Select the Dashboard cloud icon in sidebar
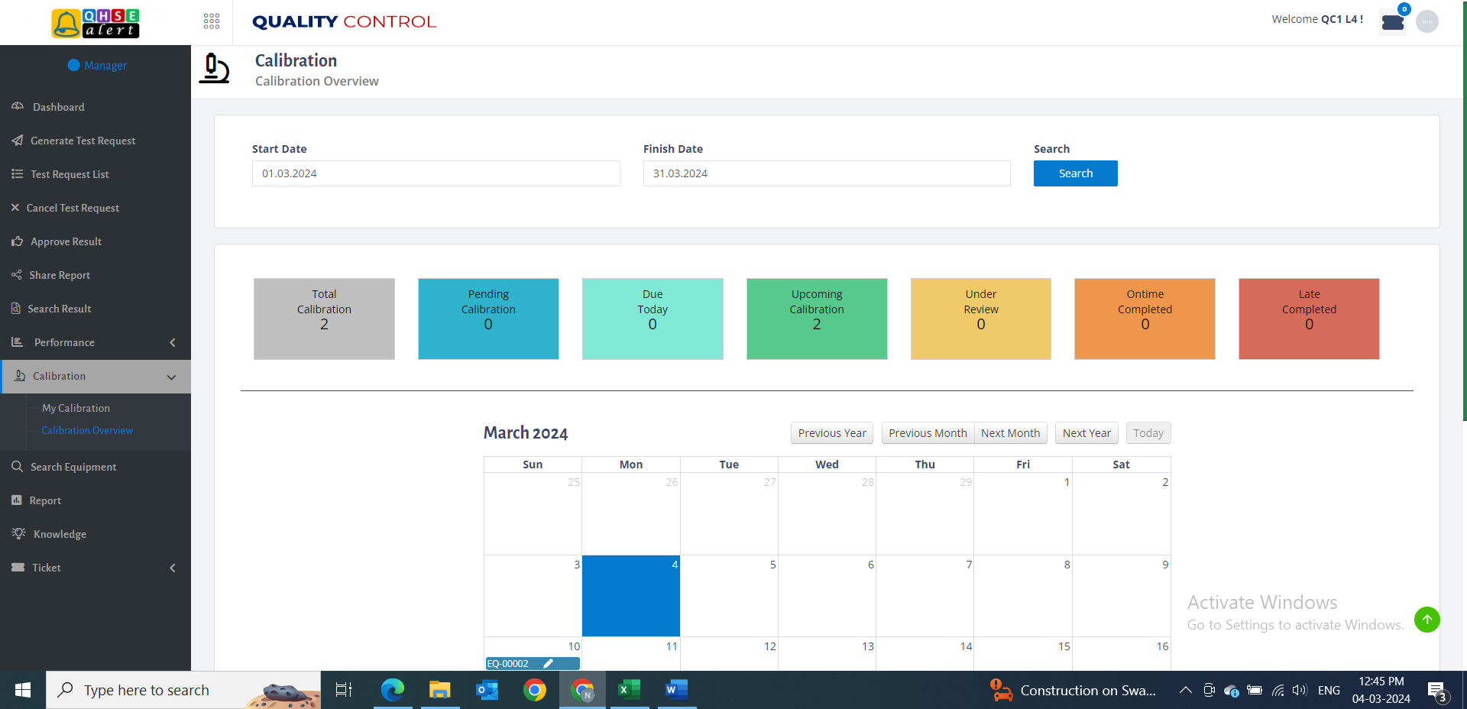Image resolution: width=1467 pixels, height=709 pixels. (x=18, y=106)
